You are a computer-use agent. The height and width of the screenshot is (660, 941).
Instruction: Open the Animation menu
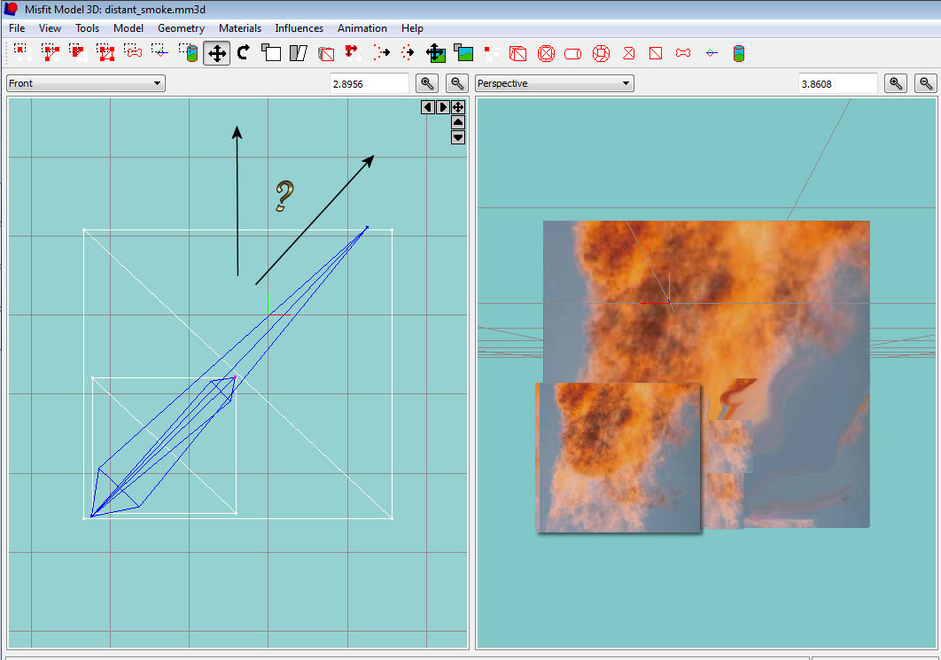click(362, 28)
